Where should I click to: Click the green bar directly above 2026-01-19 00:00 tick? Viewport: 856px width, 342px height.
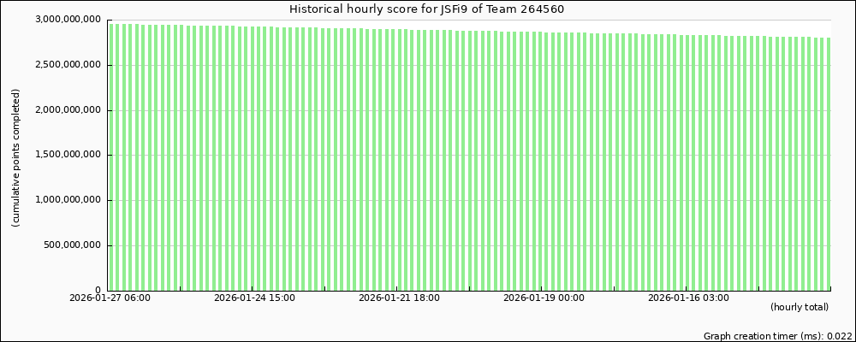coord(542,161)
